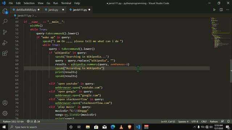This screenshot has height=130, width=232.
Task: Select Python 3.8.2 32-bit interpreter
Action: (13, 121)
